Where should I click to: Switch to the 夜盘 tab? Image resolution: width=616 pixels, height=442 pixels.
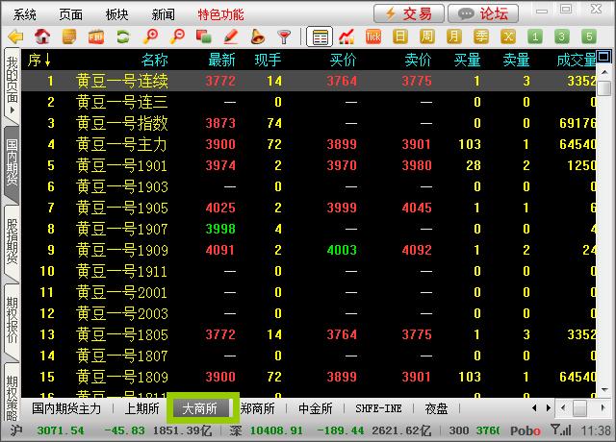click(436, 408)
